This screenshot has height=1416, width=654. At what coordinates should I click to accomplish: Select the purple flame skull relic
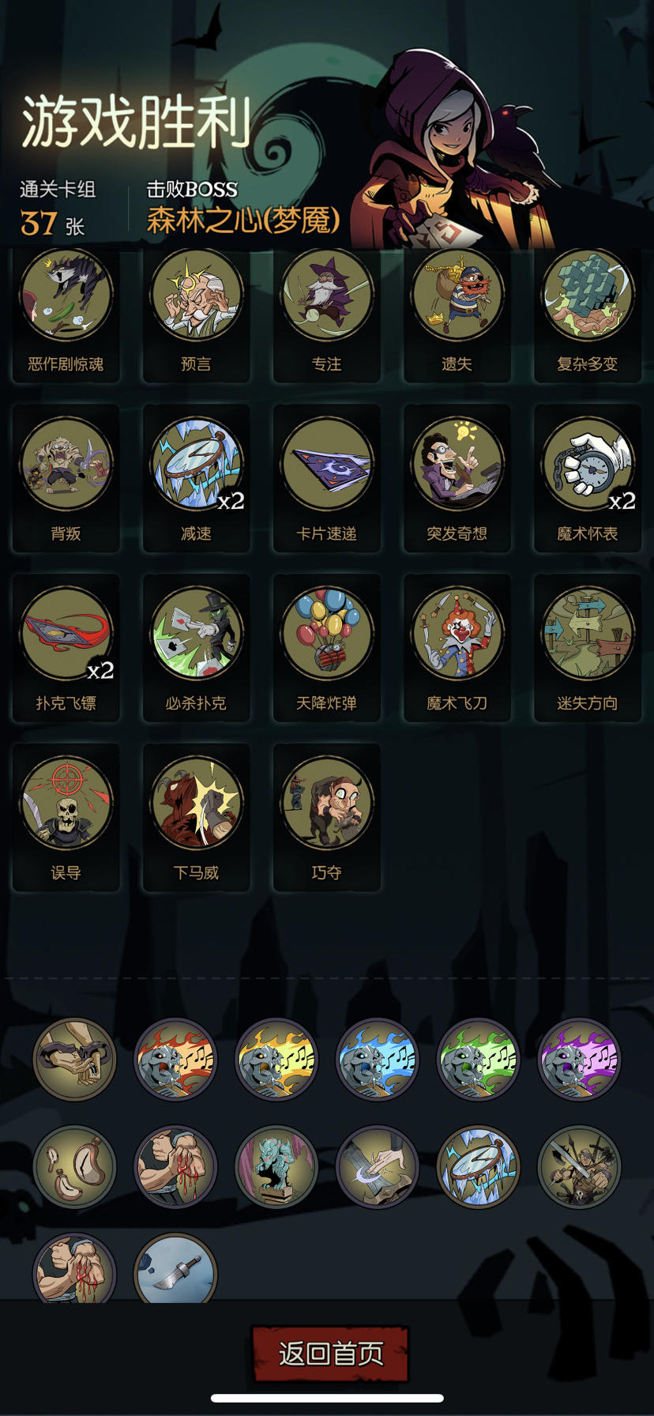click(x=580, y=1059)
